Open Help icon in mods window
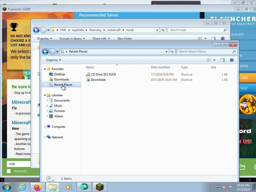 tap(222, 38)
